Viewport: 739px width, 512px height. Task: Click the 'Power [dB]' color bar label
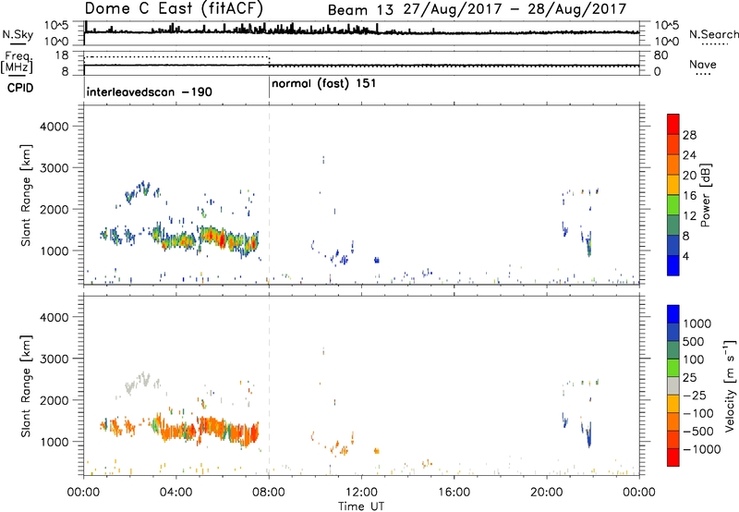pyautogui.click(x=705, y=195)
